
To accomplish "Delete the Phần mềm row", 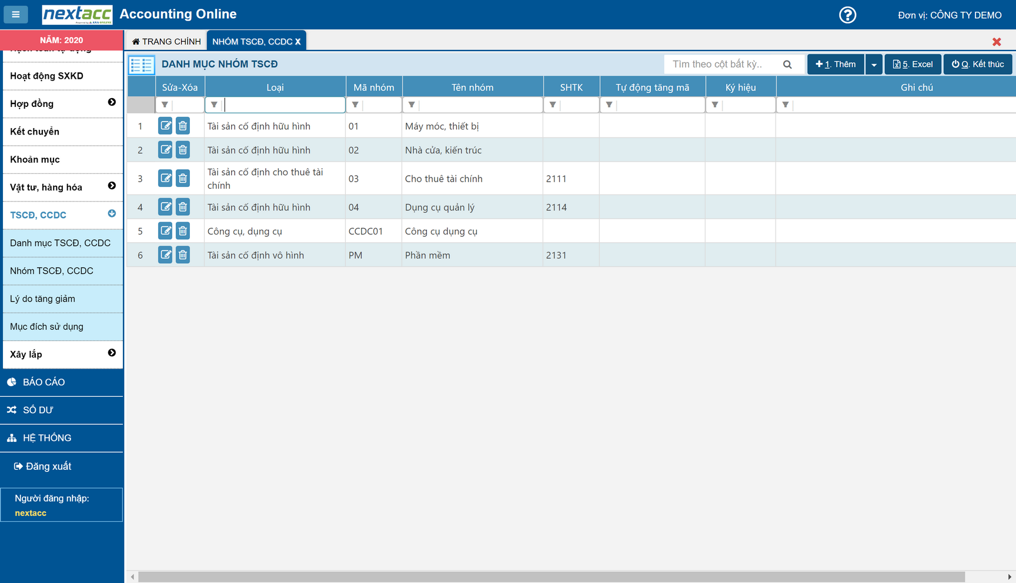I will 183,254.
